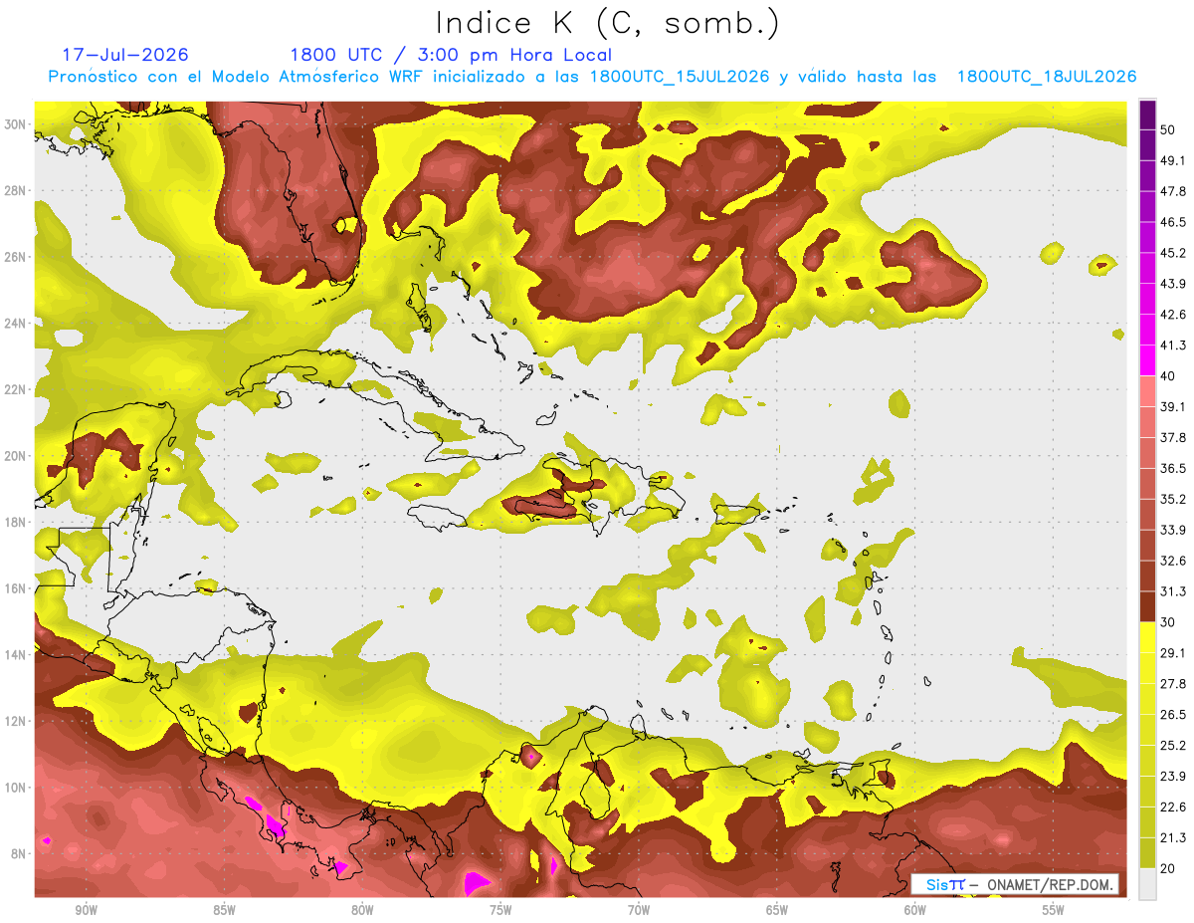Image resolution: width=1194 pixels, height=923 pixels.
Task: Click the colorbar value 29.1
Action: pyautogui.click(x=1173, y=653)
